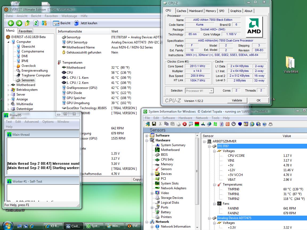Click SIW waveform graph toolbar icon
This screenshot has height=230, width=307.
(203, 124)
